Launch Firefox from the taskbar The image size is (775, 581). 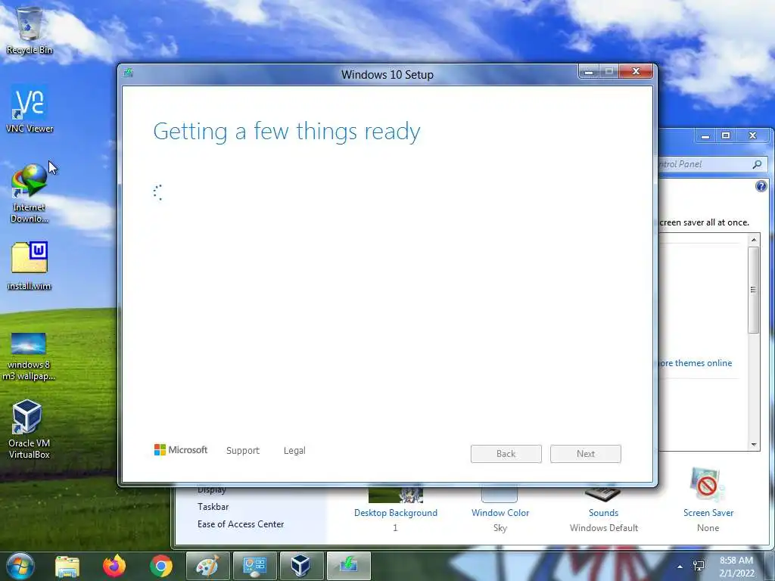(114, 566)
